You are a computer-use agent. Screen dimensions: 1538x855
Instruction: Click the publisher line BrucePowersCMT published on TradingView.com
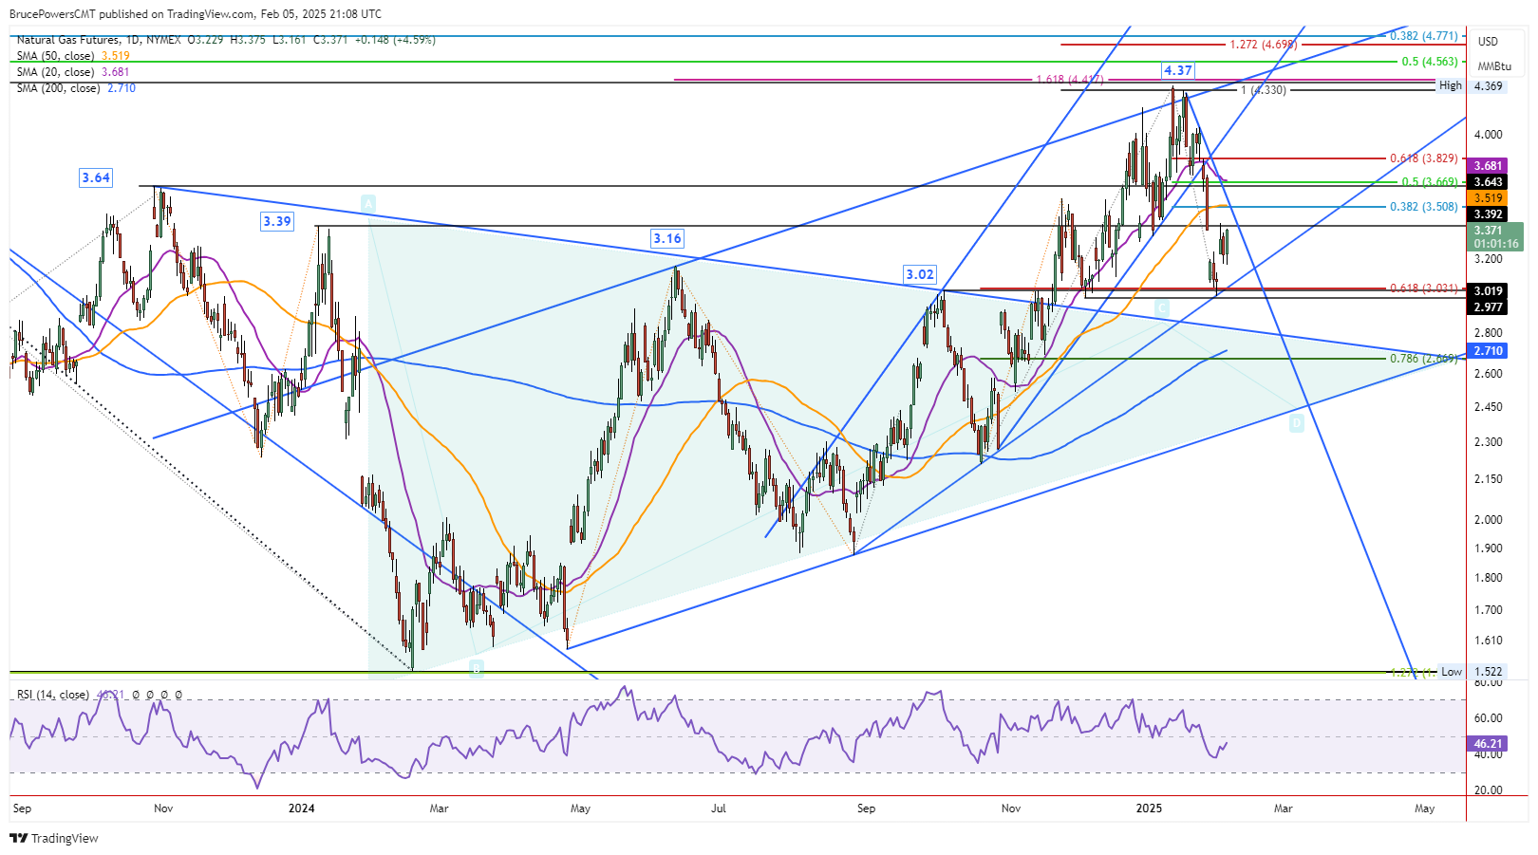click(196, 14)
